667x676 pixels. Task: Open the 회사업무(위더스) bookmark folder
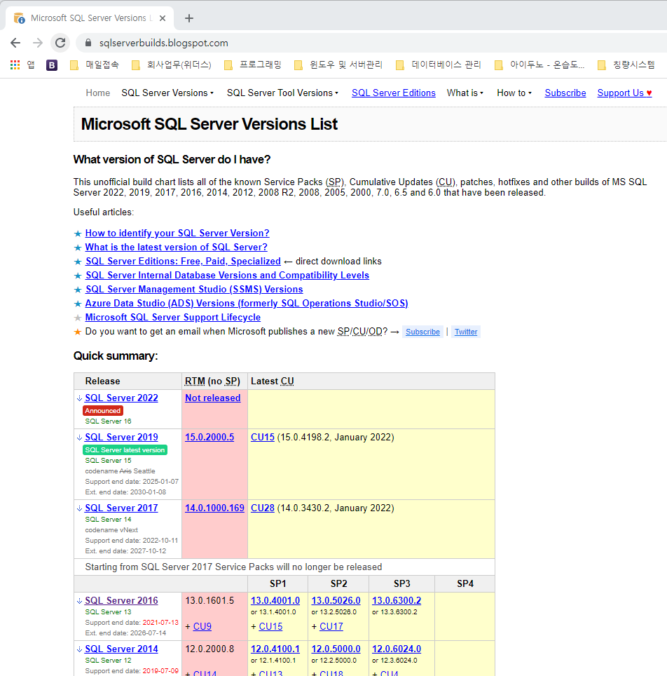(x=172, y=65)
